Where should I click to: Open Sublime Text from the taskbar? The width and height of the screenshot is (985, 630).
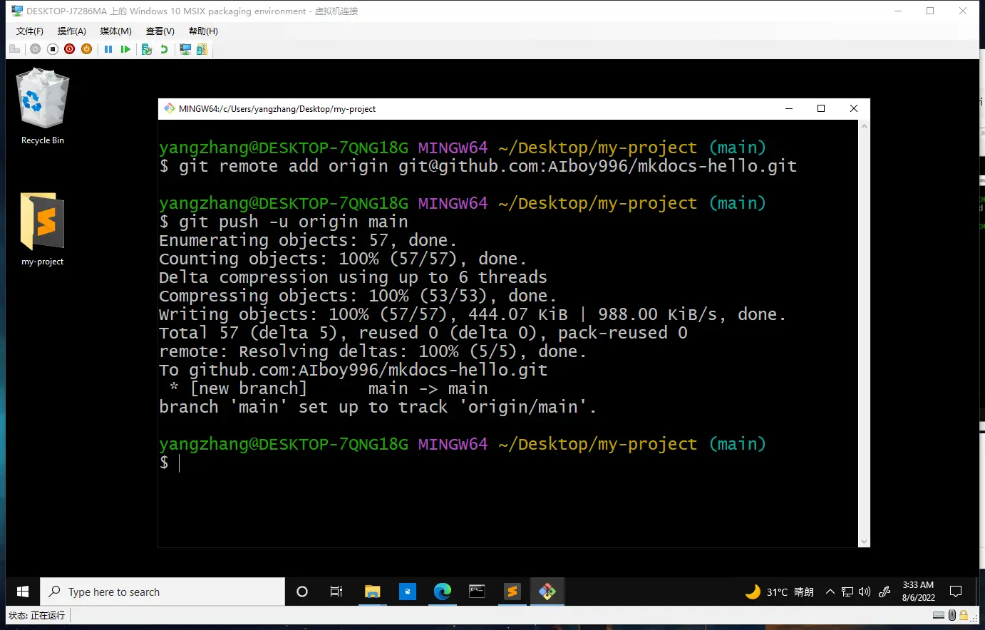(512, 592)
